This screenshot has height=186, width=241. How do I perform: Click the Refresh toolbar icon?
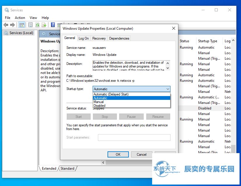(37, 25)
